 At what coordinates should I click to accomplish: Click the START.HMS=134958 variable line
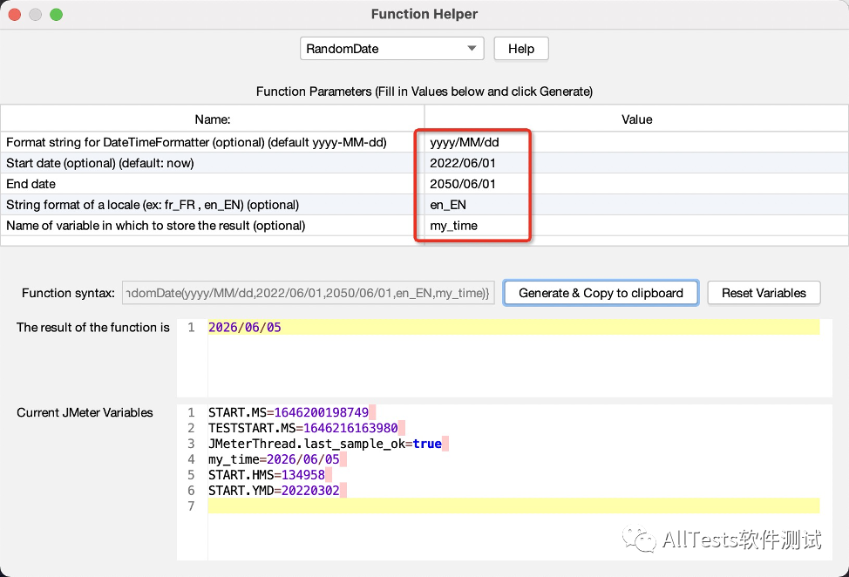(269, 475)
